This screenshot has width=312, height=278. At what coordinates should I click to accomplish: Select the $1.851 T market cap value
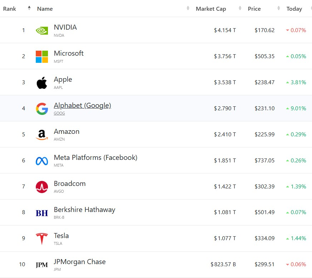coord(225,161)
